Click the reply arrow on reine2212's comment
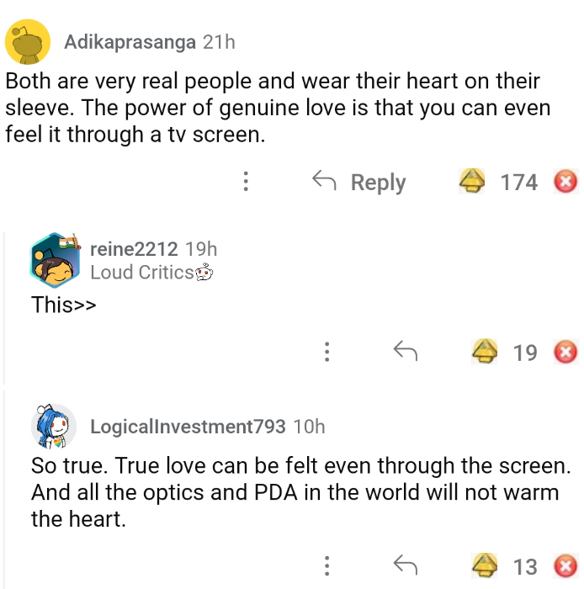The height and width of the screenshot is (589, 584). click(x=406, y=352)
